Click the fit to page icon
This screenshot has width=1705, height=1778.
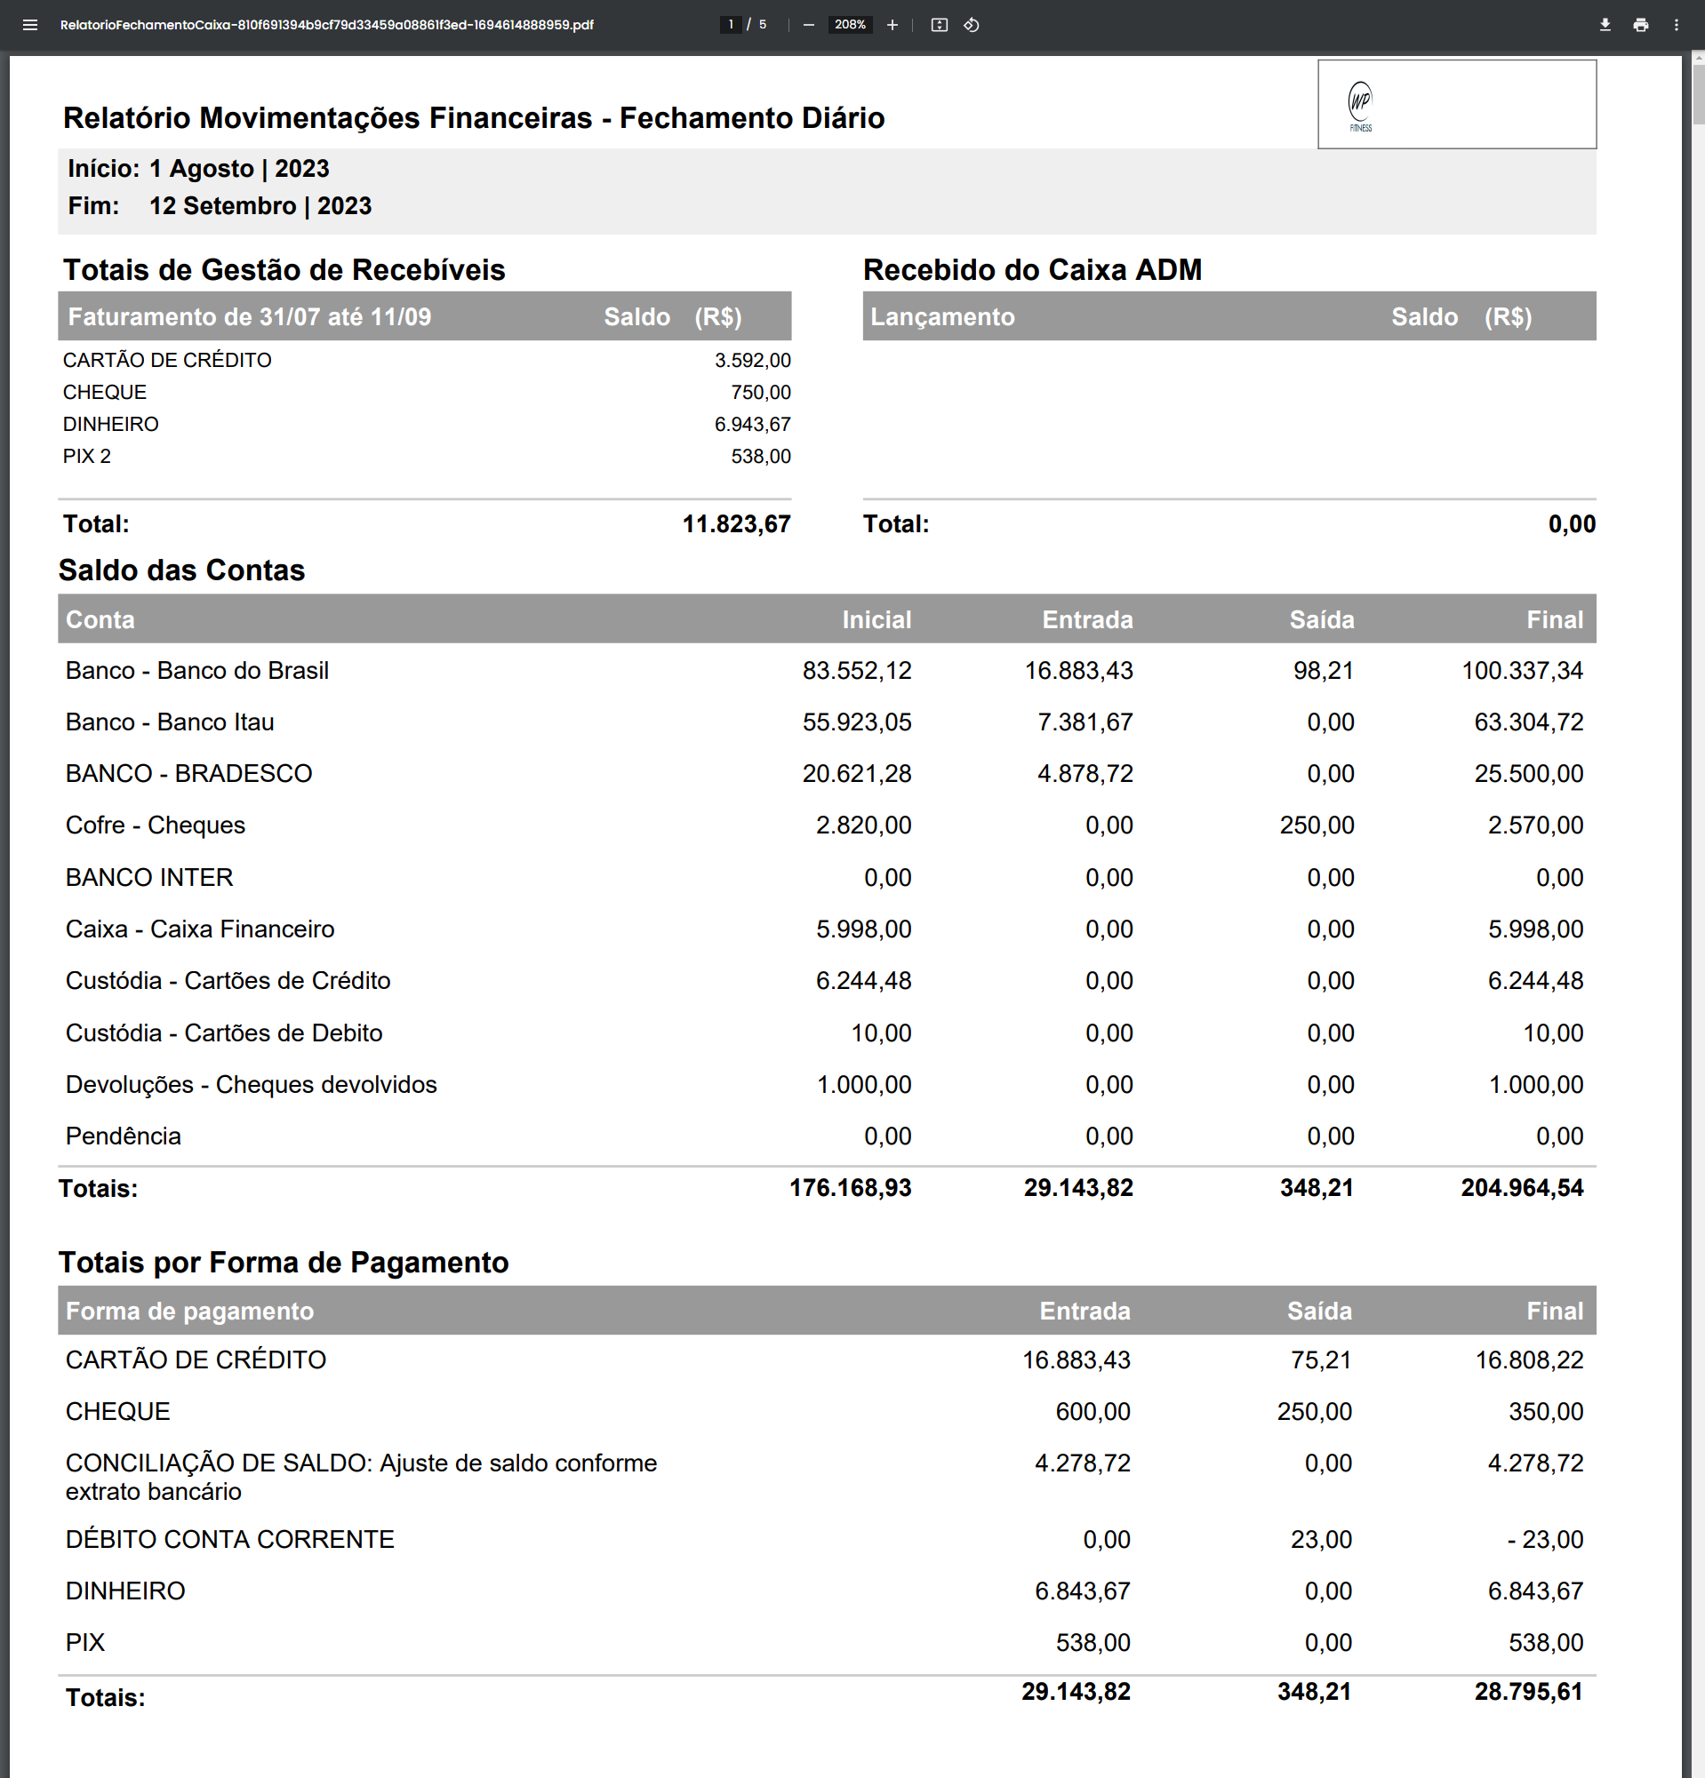coord(939,25)
